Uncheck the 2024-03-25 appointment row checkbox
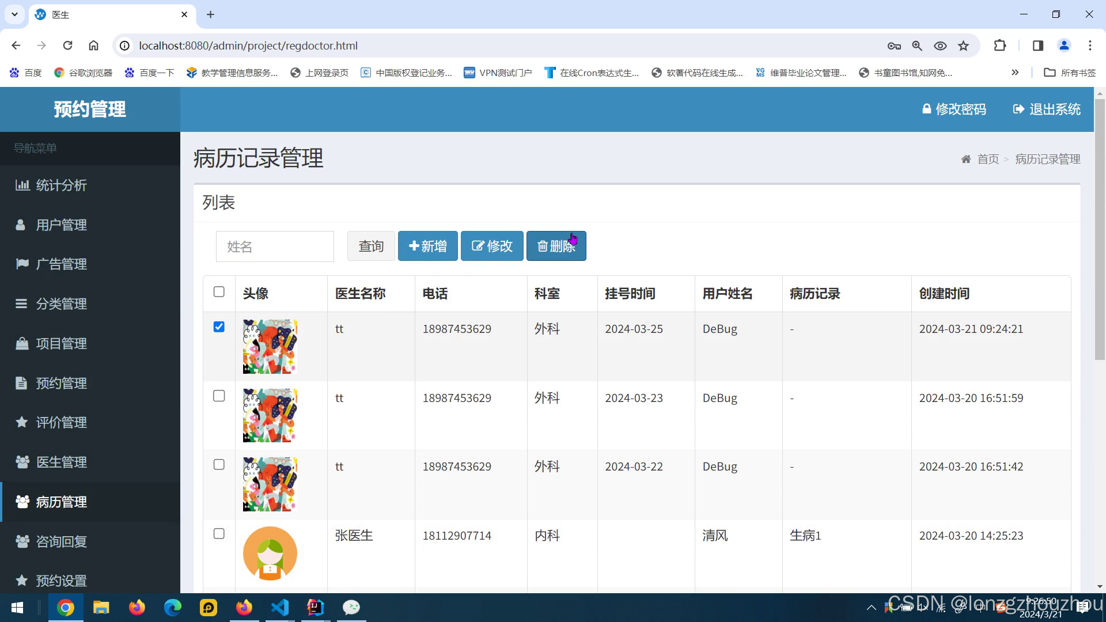This screenshot has height=622, width=1106. 219,327
